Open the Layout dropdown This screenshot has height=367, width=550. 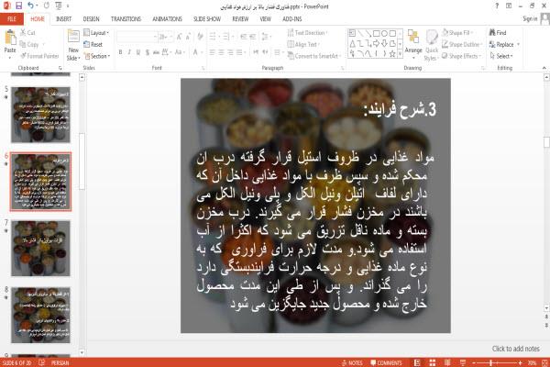[96, 33]
